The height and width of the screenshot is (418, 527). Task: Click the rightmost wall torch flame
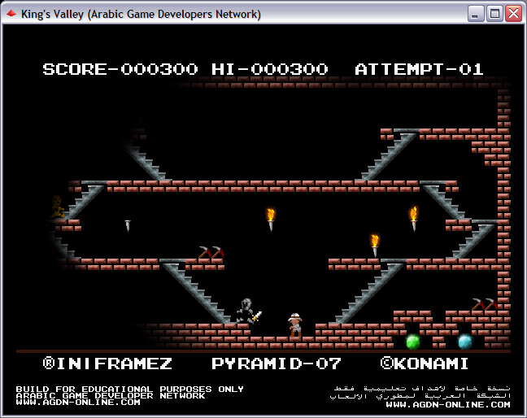pos(414,213)
